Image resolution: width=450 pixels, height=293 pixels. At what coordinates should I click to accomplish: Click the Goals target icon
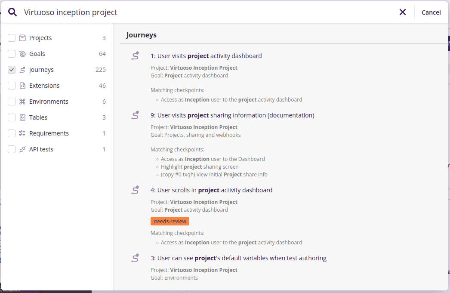tap(23, 54)
